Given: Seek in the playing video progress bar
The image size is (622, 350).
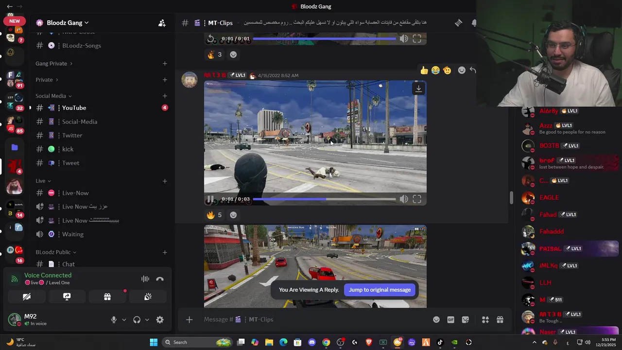Looking at the screenshot, I should point(324,199).
